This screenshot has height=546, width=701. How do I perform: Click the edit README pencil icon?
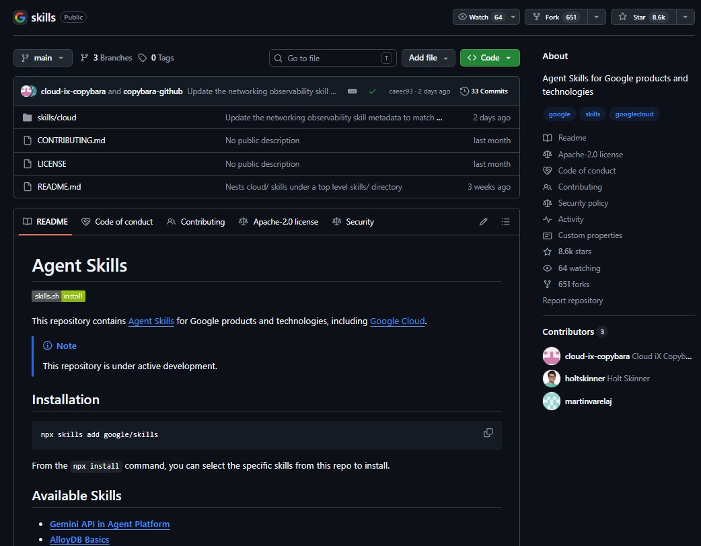pos(483,222)
